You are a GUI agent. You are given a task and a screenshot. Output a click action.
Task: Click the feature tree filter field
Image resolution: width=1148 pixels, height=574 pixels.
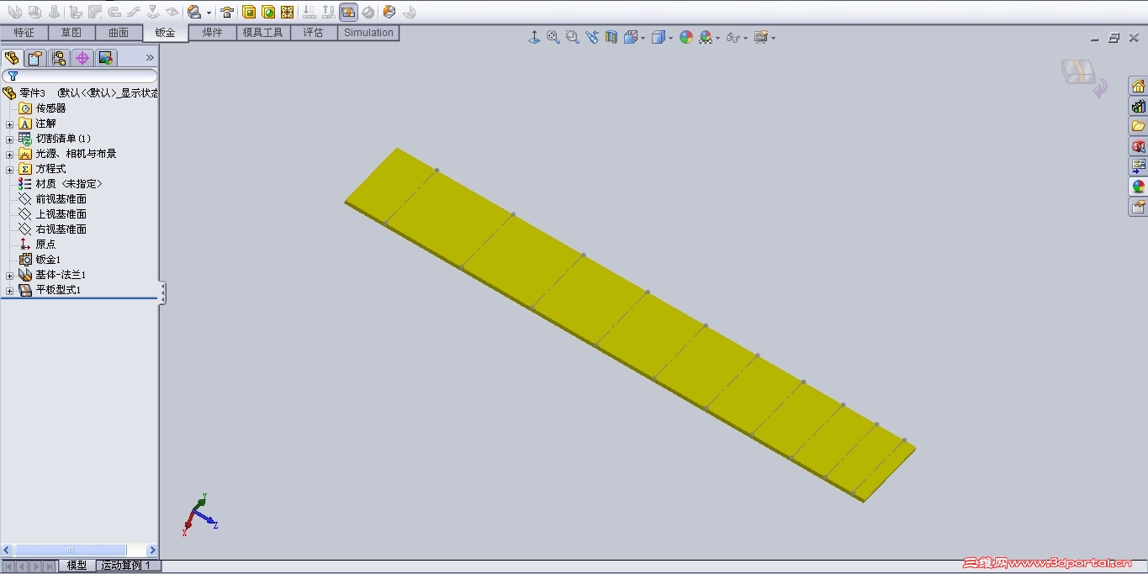point(80,76)
